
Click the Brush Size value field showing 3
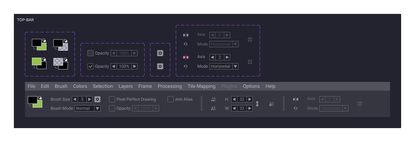(82, 99)
